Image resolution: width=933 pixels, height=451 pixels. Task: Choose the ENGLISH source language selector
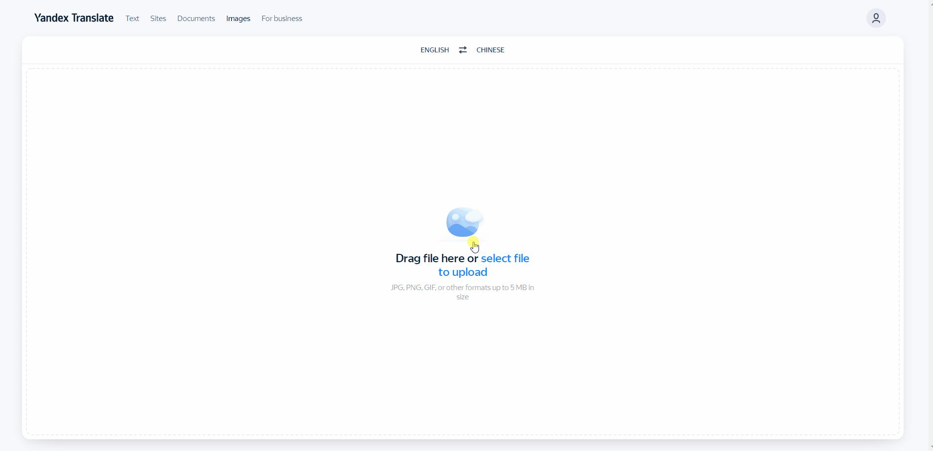point(434,50)
